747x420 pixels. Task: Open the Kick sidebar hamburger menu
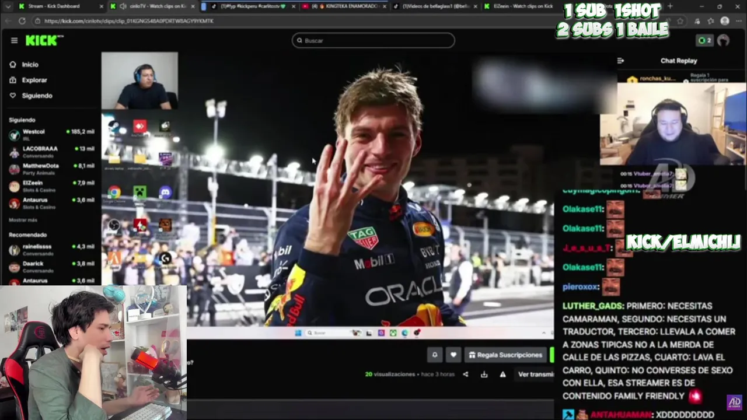(x=14, y=40)
